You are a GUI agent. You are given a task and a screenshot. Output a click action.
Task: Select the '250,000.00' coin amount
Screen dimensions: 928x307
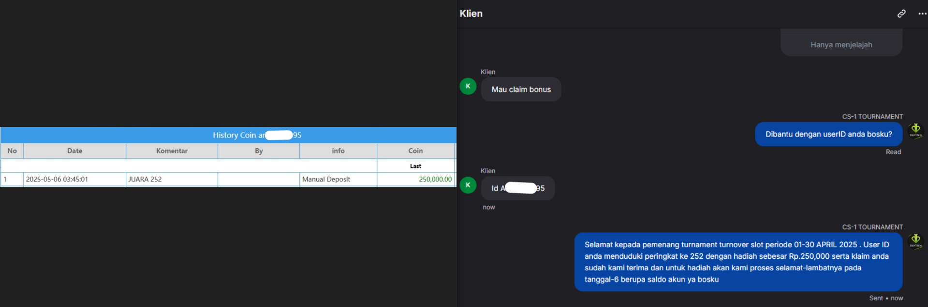coord(435,179)
